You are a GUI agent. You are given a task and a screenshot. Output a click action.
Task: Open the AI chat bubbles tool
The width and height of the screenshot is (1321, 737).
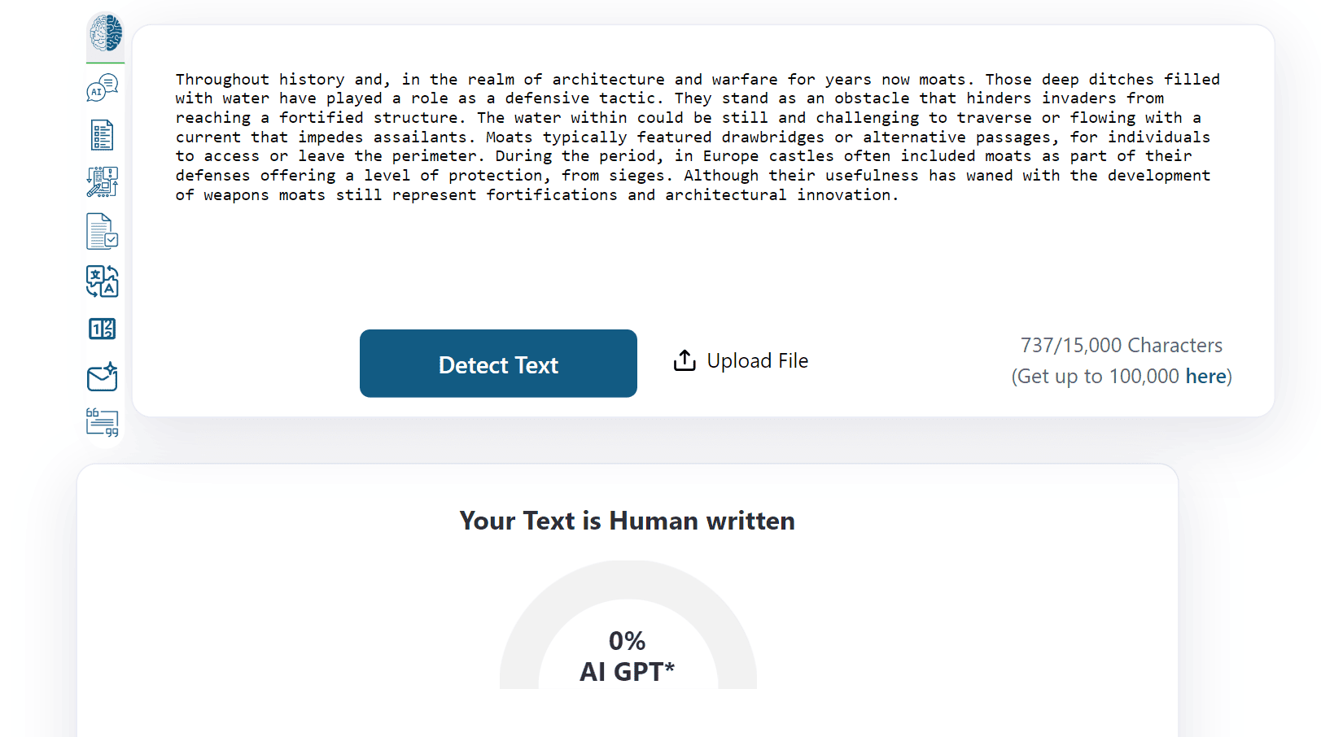[x=103, y=88]
